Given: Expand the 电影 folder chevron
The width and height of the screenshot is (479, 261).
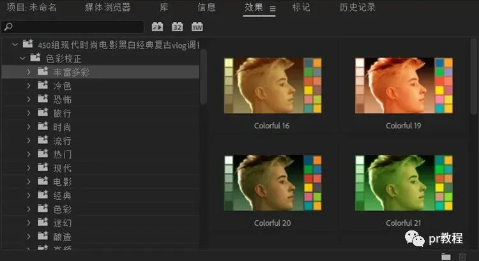Looking at the screenshot, I should pyautogui.click(x=28, y=182).
